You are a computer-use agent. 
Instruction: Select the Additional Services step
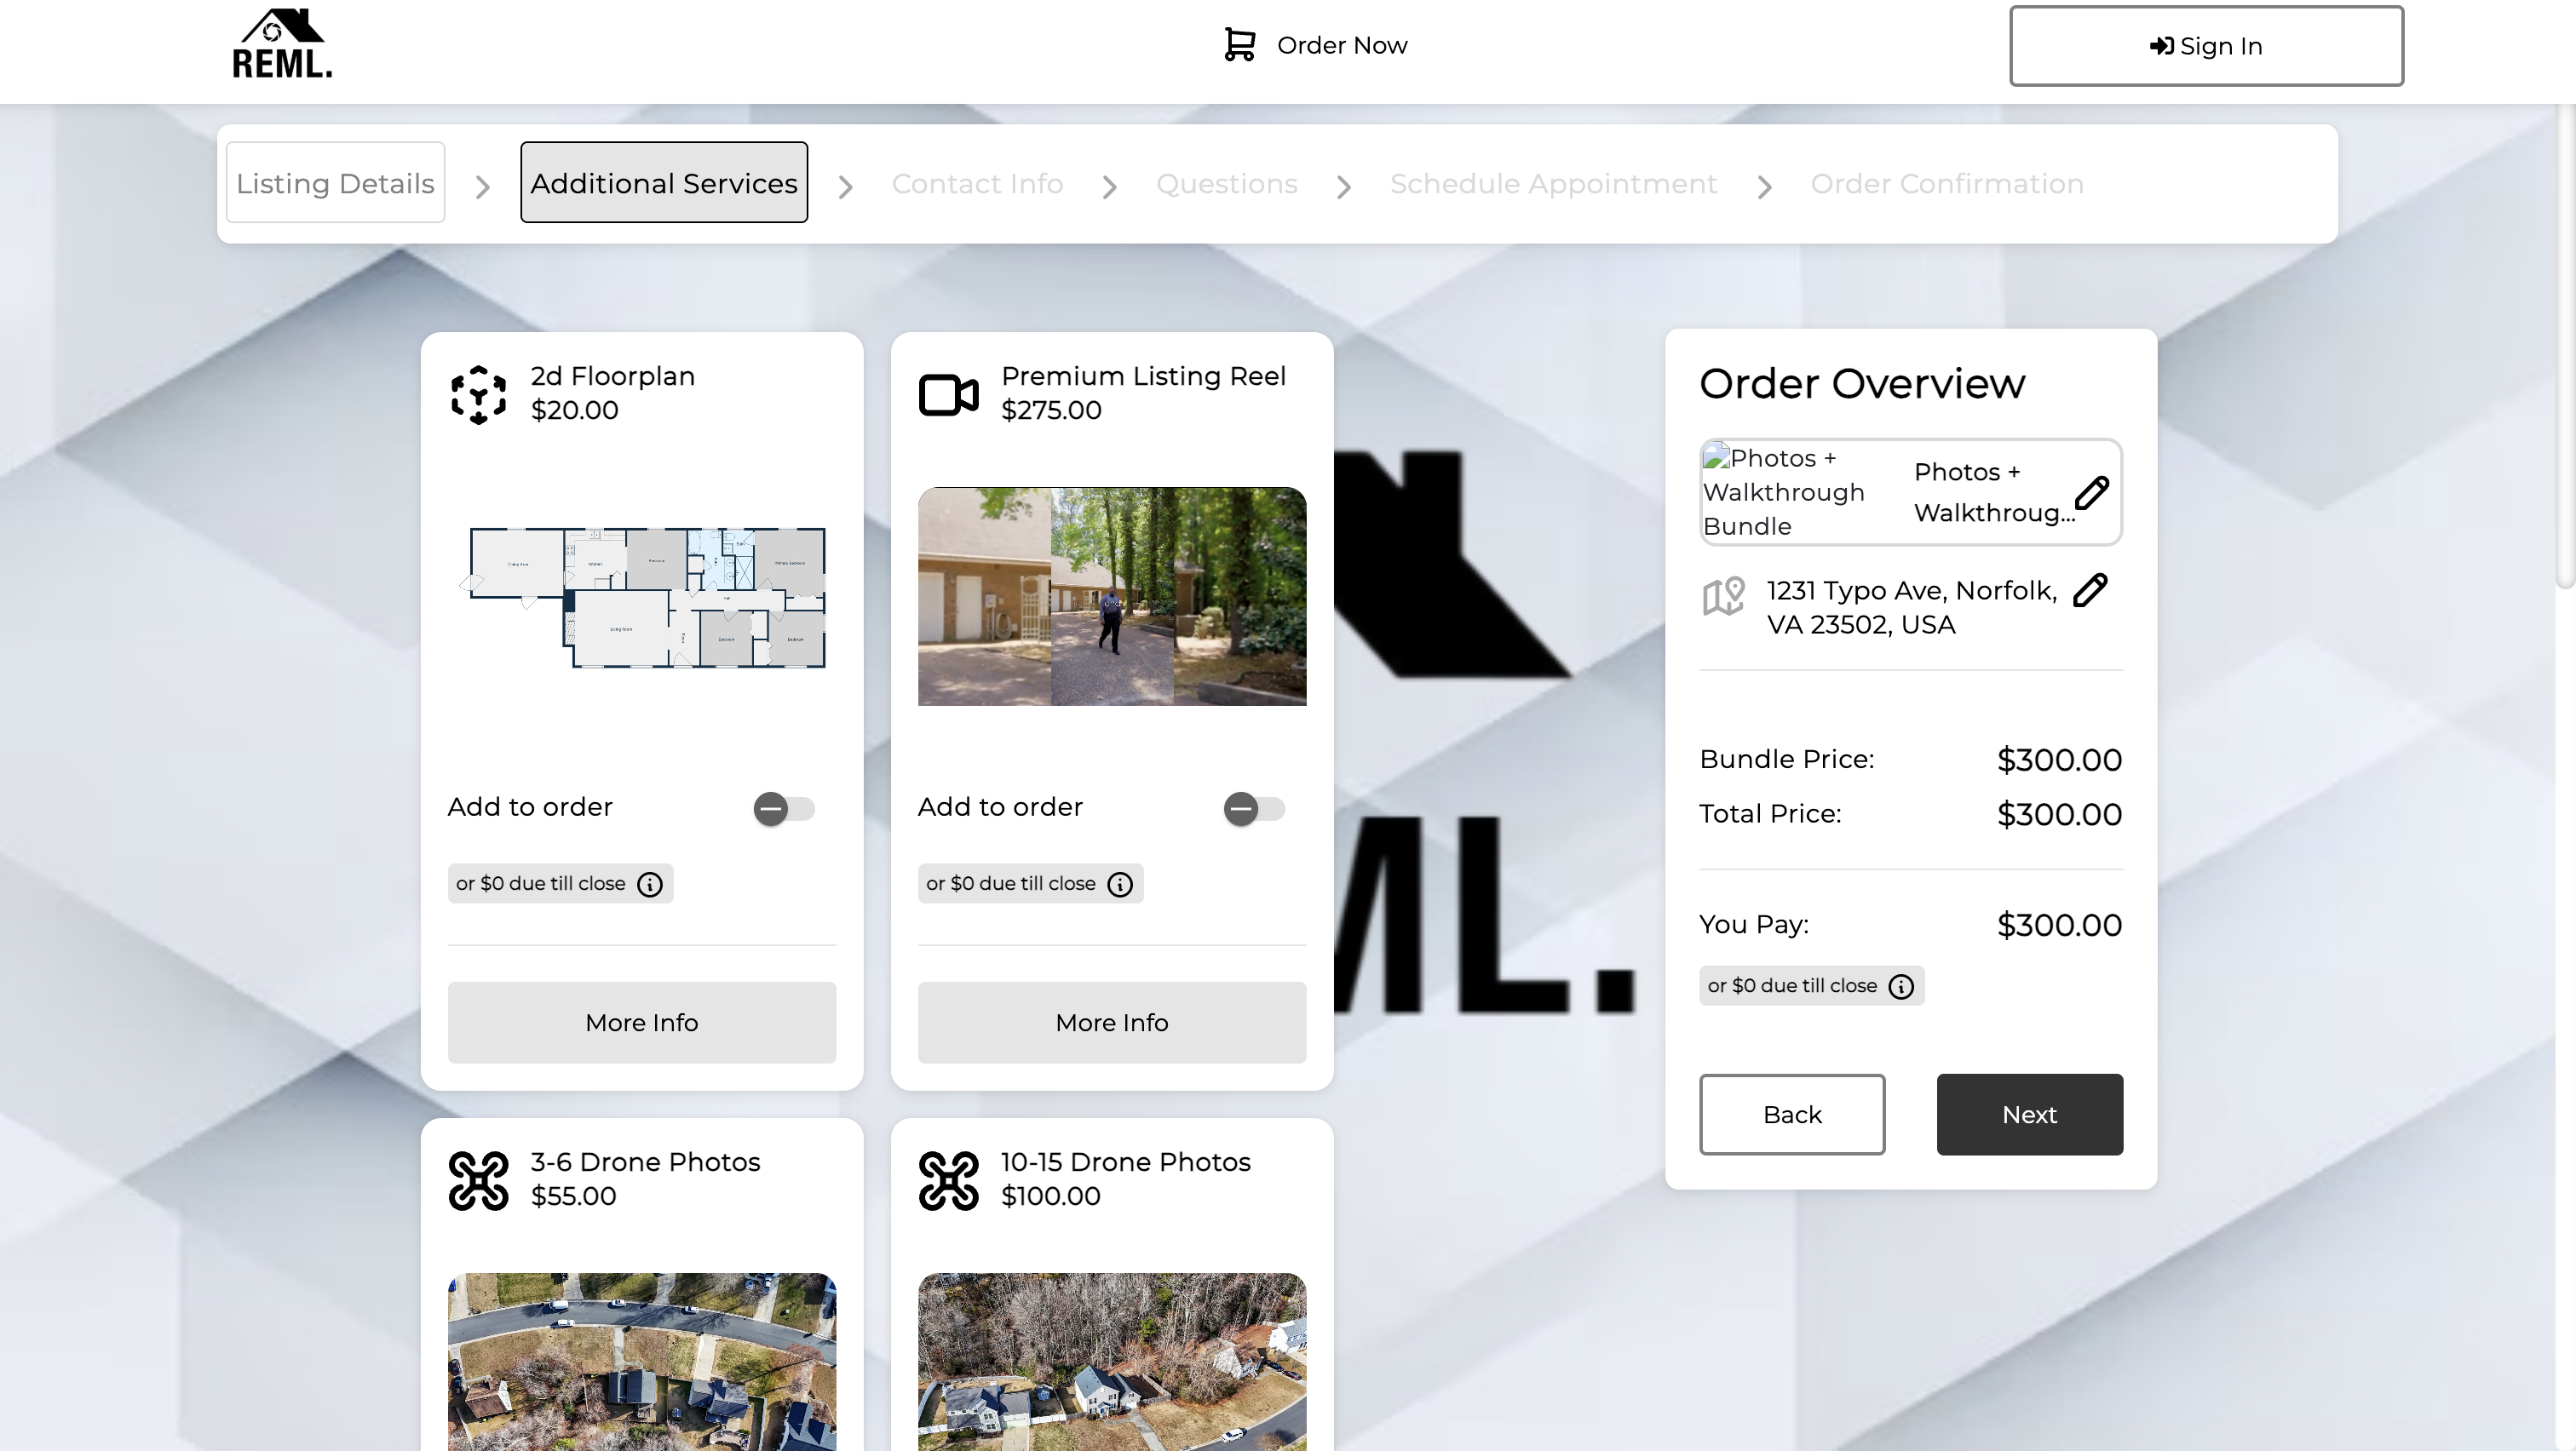click(x=664, y=183)
